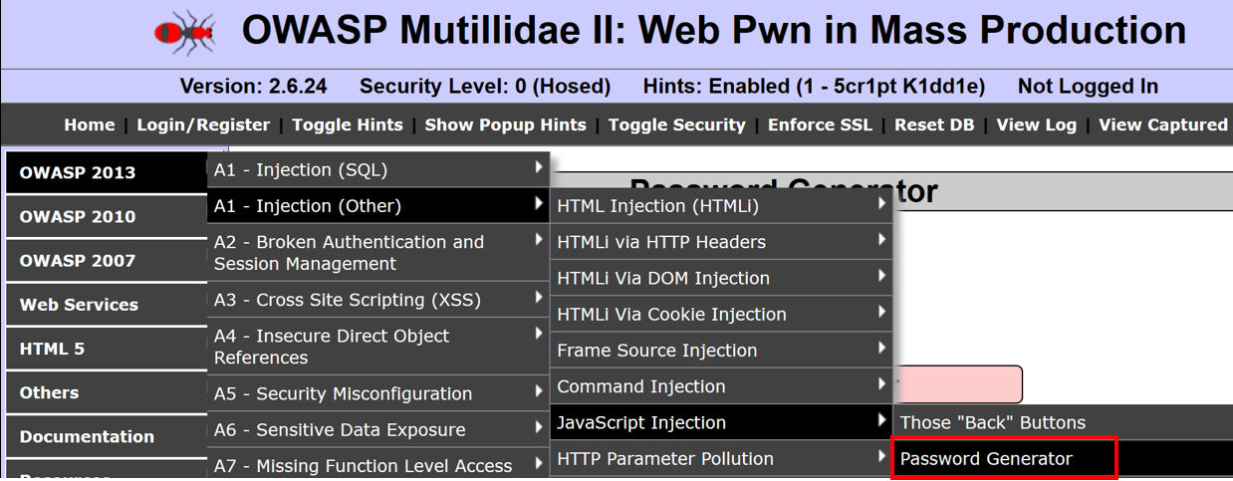The image size is (1233, 481).
Task: Open Web Services side menu
Action: [x=108, y=304]
